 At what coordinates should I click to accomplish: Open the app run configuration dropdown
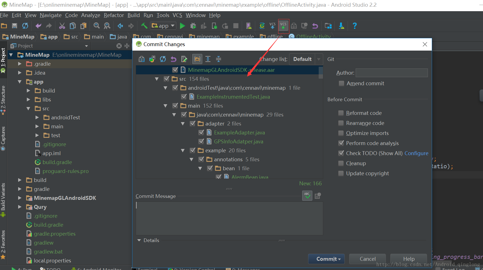[163, 26]
